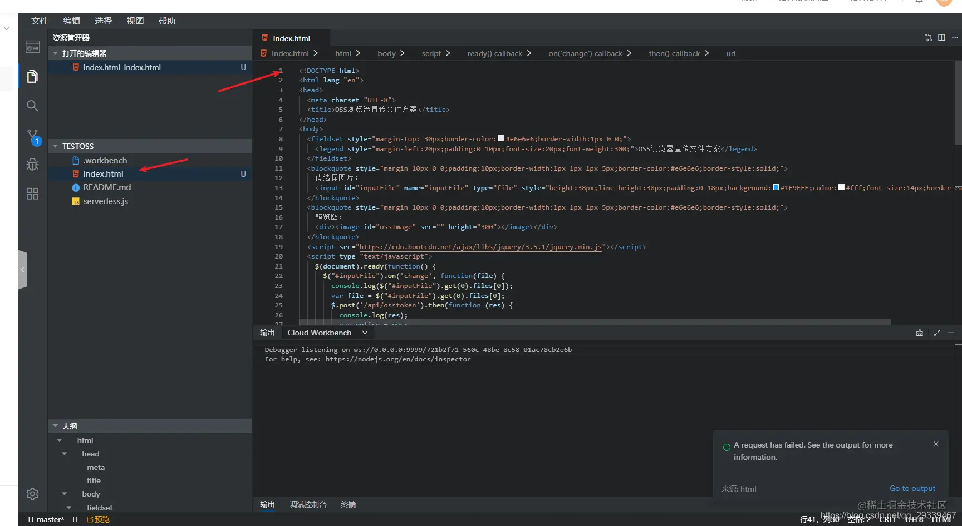962x526 pixels.
Task: Click the lock output scroll icon
Action: pyautogui.click(x=920, y=333)
